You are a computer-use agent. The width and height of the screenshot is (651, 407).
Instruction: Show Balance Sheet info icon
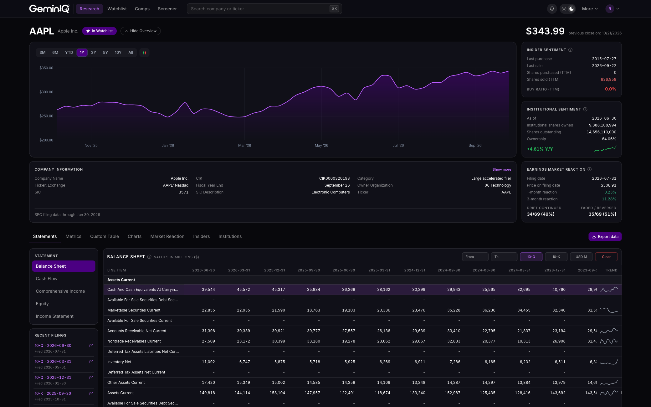coord(149,257)
